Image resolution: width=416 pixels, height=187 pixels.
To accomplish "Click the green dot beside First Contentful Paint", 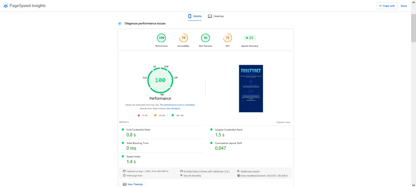I will tap(123, 130).
